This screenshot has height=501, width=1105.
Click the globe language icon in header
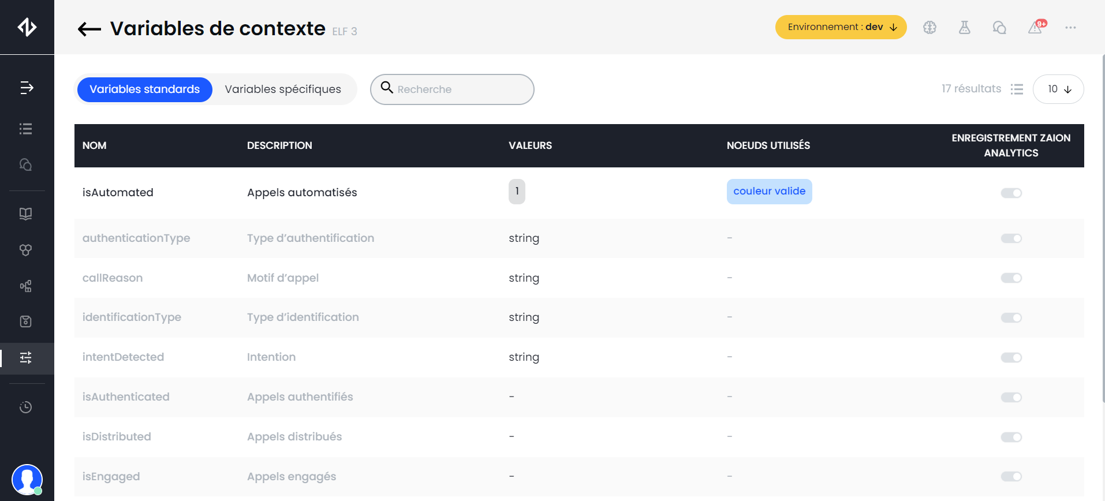tap(929, 28)
